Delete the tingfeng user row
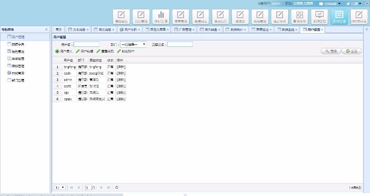This screenshot has width=370, height=196. [x=121, y=67]
